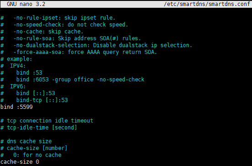Click the GNU nano 3.2 title text
Viewport: 252px width, 166px height.
point(26,4)
